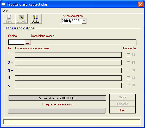Click the Esci button

click(x=123, y=110)
